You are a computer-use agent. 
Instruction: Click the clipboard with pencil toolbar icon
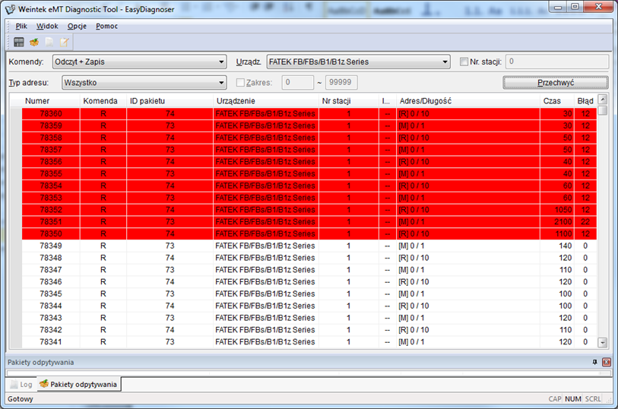click(x=65, y=42)
